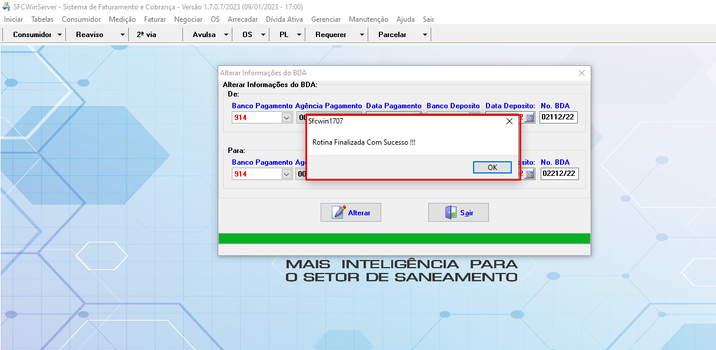Click the door icon on the Sair button

[x=451, y=212]
